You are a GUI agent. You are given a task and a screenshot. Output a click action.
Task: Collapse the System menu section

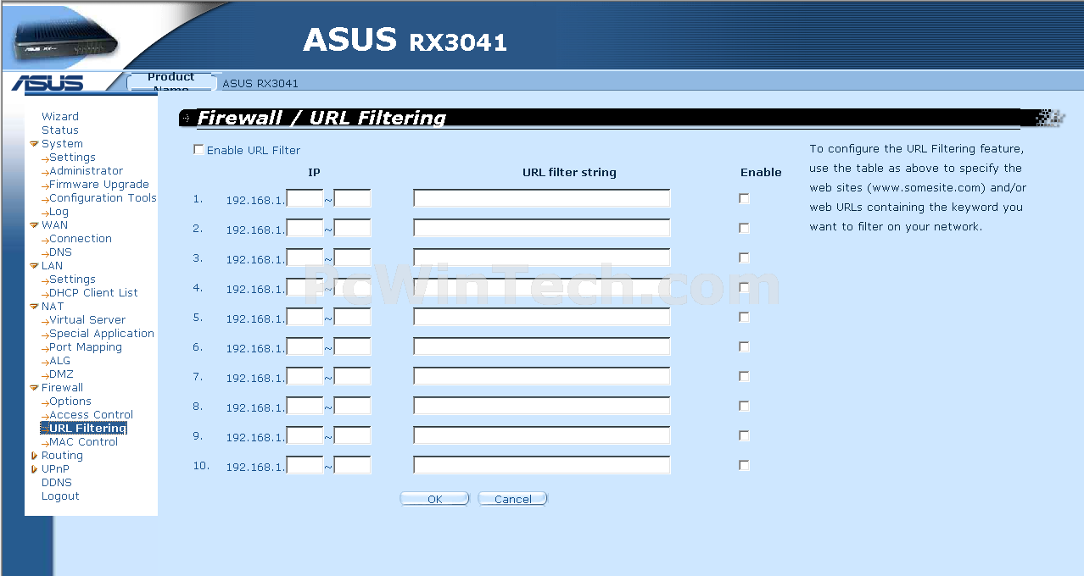(34, 144)
